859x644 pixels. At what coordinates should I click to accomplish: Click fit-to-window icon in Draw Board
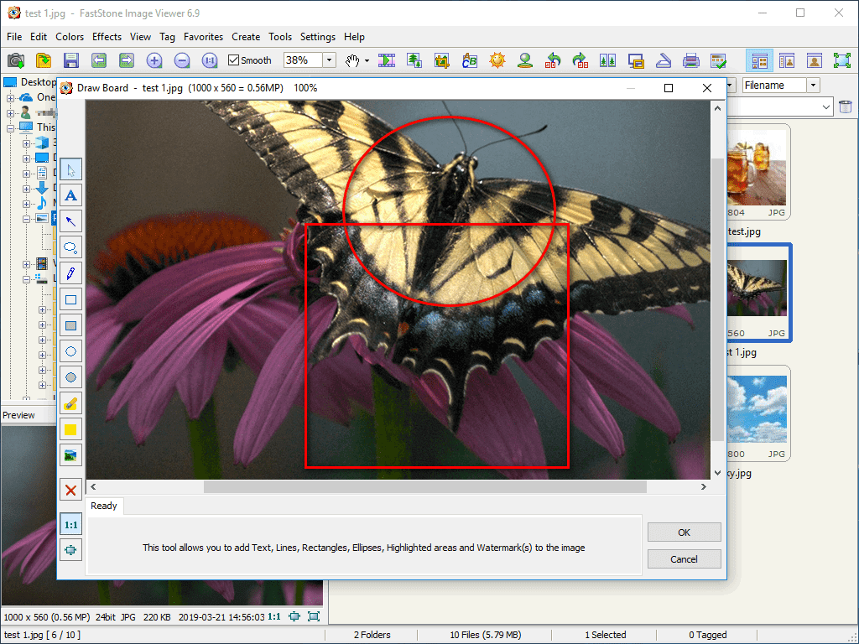70,550
